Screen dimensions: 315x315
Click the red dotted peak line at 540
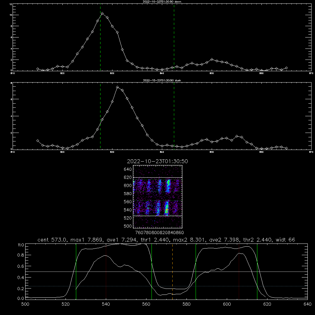[106, 272]
